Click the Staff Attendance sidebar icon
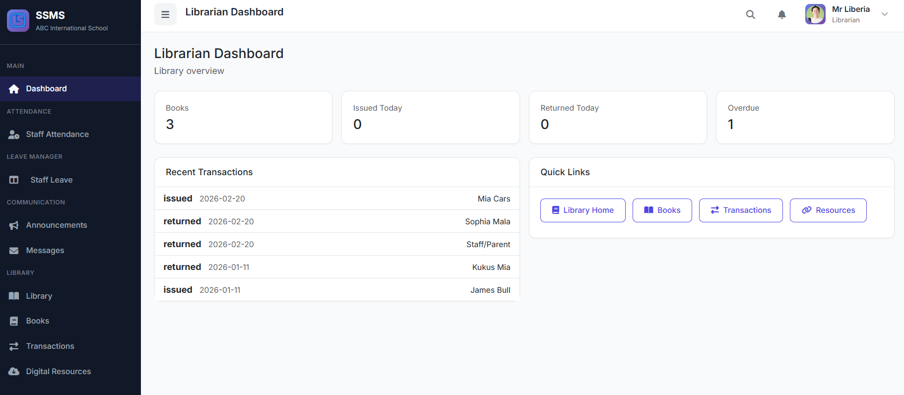The height and width of the screenshot is (395, 904). point(14,134)
